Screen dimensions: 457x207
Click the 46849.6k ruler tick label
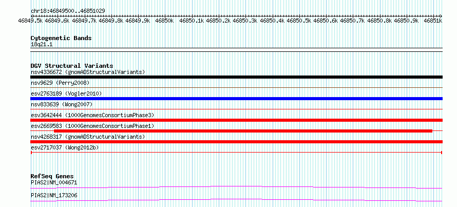click(x=58, y=21)
